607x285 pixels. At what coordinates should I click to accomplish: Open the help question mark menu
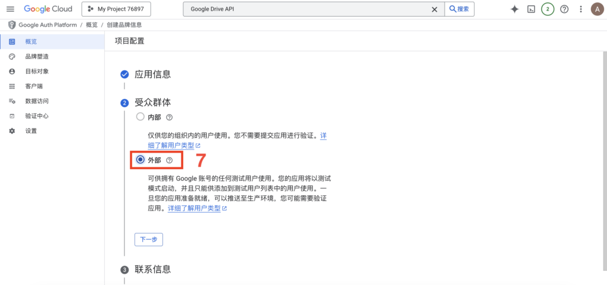[x=564, y=9]
